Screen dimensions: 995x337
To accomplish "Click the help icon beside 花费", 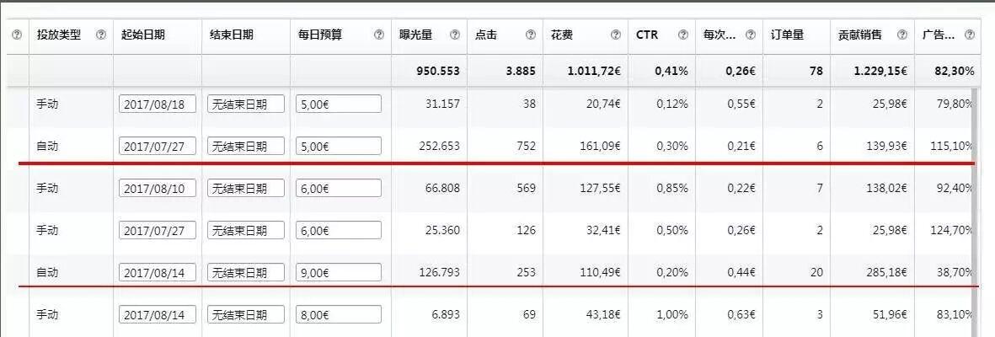I will 616,35.
